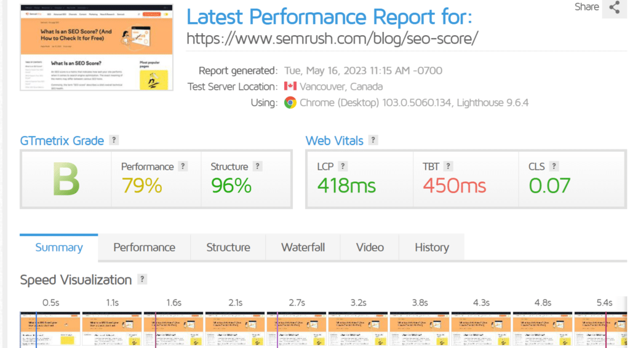Switch to the Performance tab
630x348 pixels.
coord(144,248)
